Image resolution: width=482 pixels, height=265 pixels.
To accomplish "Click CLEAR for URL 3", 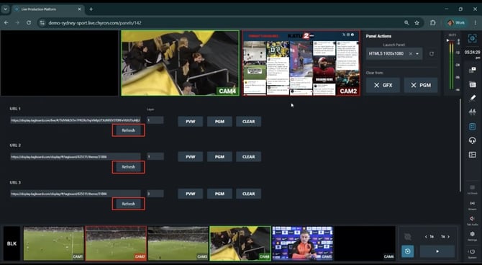I will point(249,194).
